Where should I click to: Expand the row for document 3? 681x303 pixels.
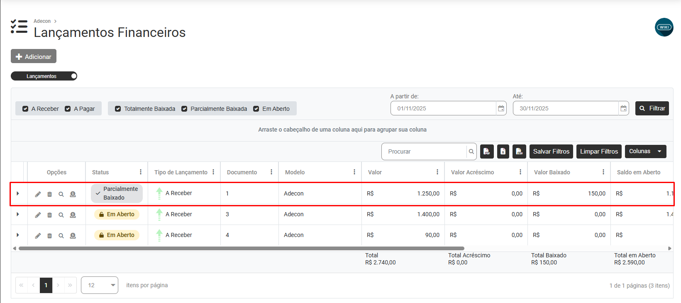tap(18, 214)
